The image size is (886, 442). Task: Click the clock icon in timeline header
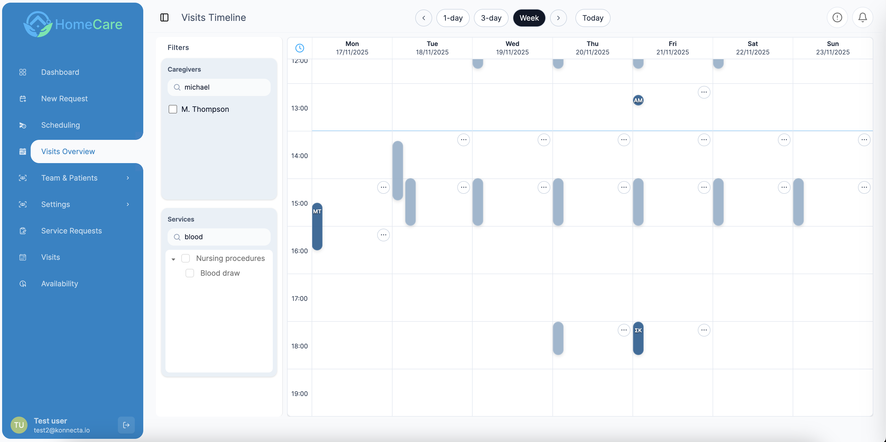299,48
